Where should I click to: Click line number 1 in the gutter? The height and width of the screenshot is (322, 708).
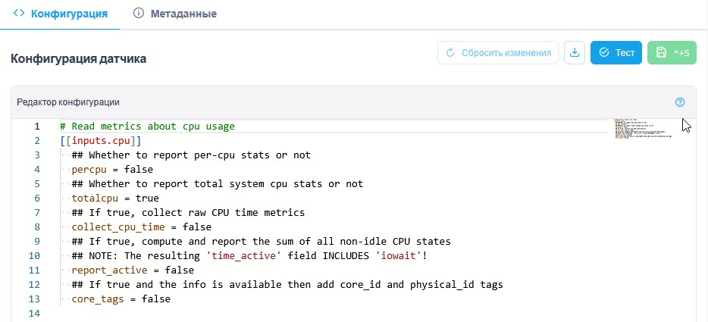point(37,126)
